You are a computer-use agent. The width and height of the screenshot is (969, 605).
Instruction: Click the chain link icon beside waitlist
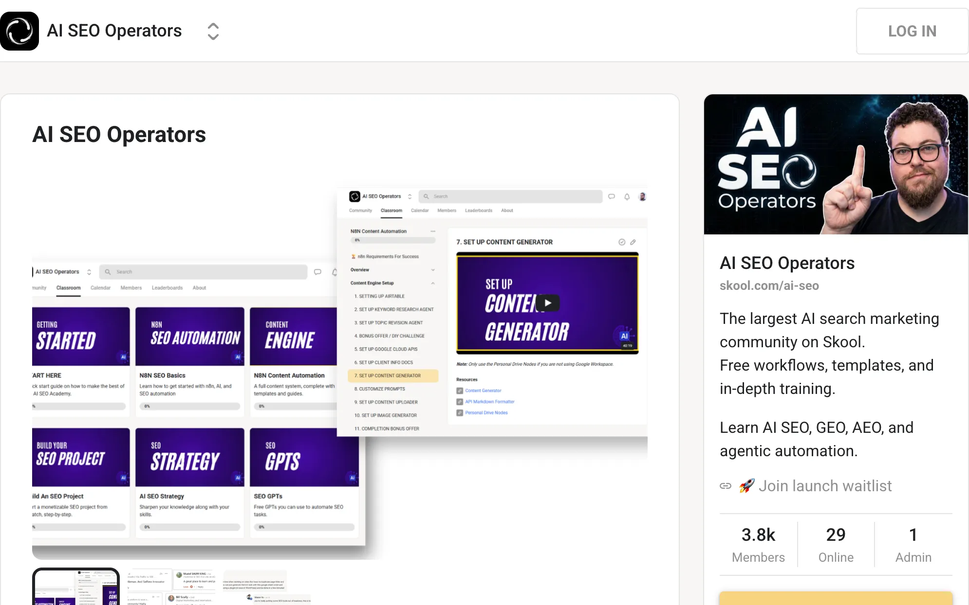point(726,486)
